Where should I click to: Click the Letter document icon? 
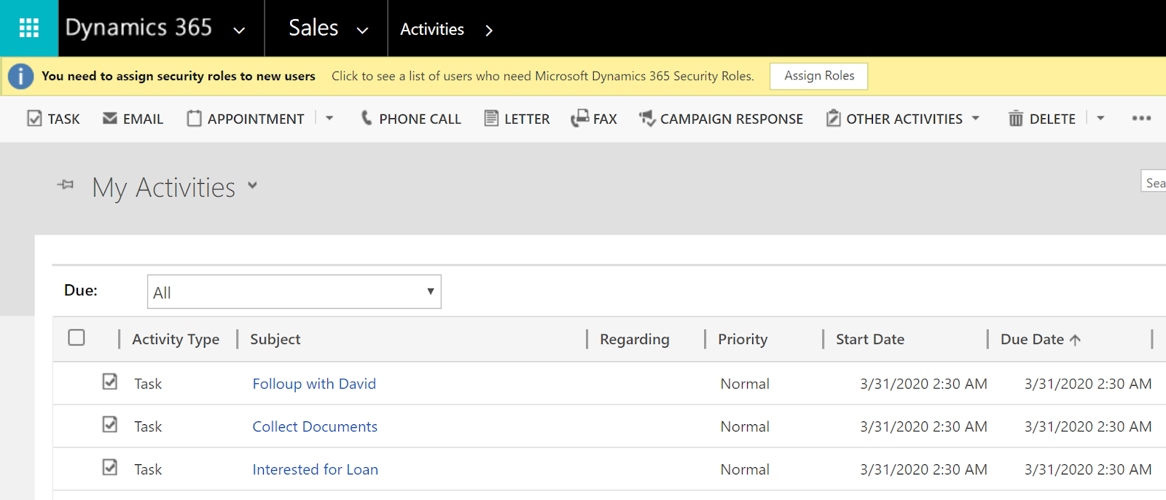[492, 118]
